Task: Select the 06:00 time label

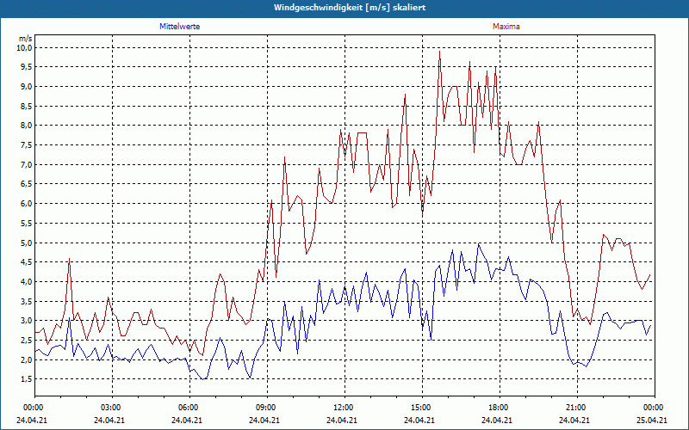Action: [189, 408]
